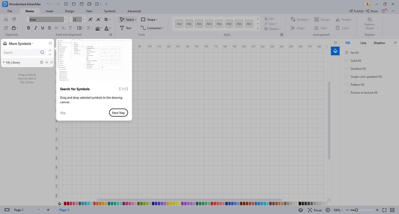This screenshot has height=214, width=399.
Task: Click the Format Painter icon
Action: point(14,19)
